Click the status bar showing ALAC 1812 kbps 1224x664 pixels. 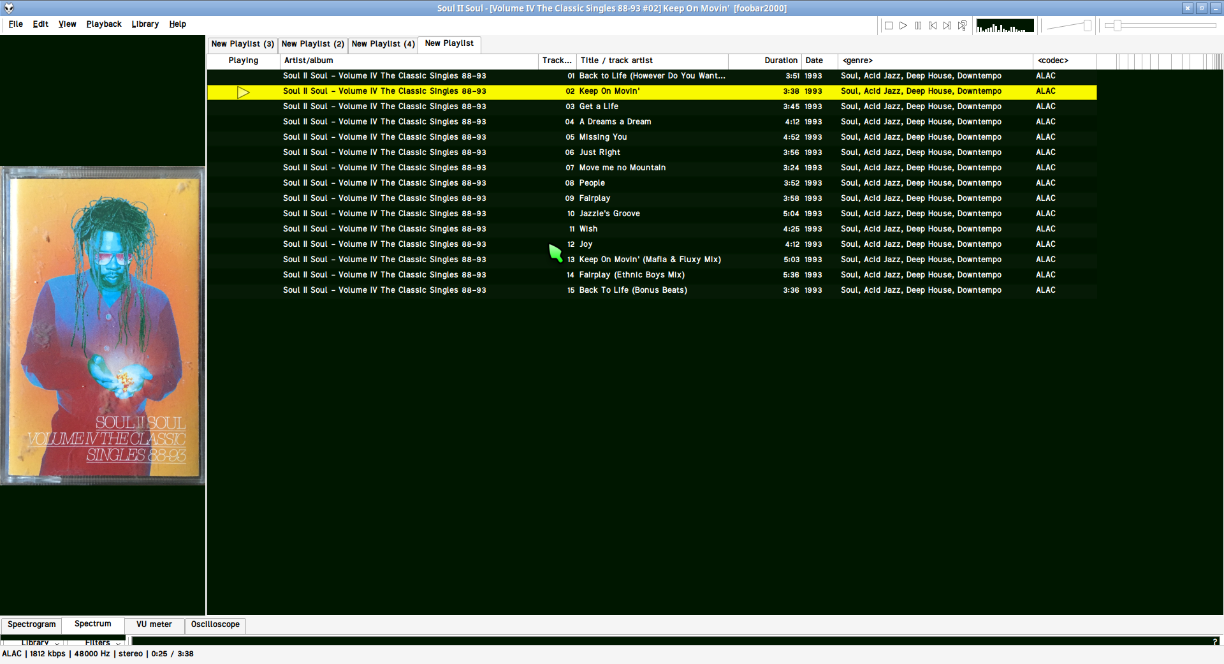(x=98, y=654)
